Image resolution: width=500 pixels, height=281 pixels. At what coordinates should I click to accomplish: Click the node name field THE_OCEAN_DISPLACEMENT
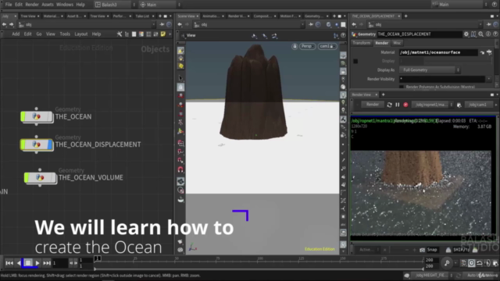pyautogui.click(x=420, y=34)
